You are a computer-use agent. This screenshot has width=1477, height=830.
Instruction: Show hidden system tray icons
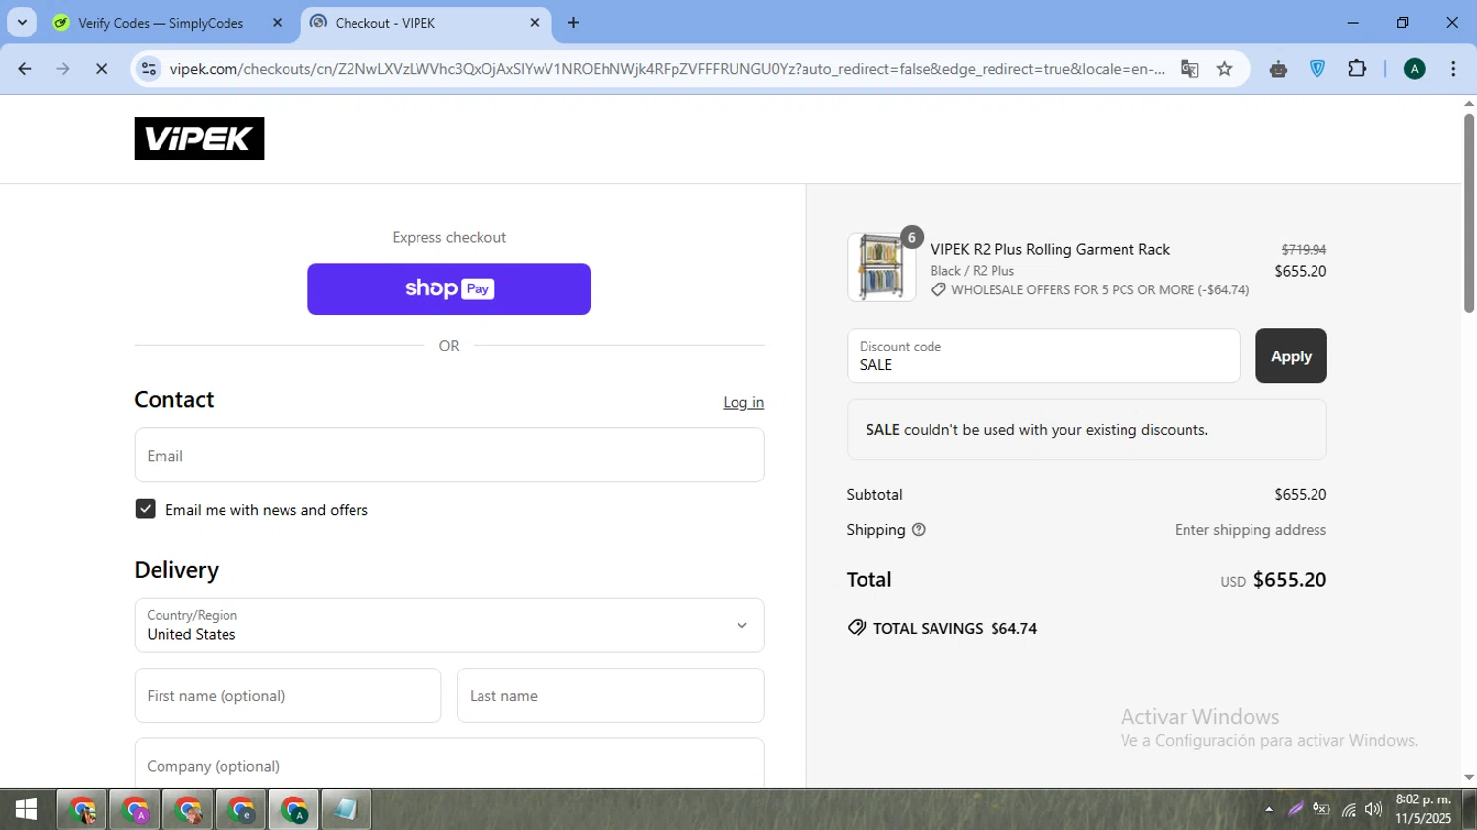coord(1269,810)
